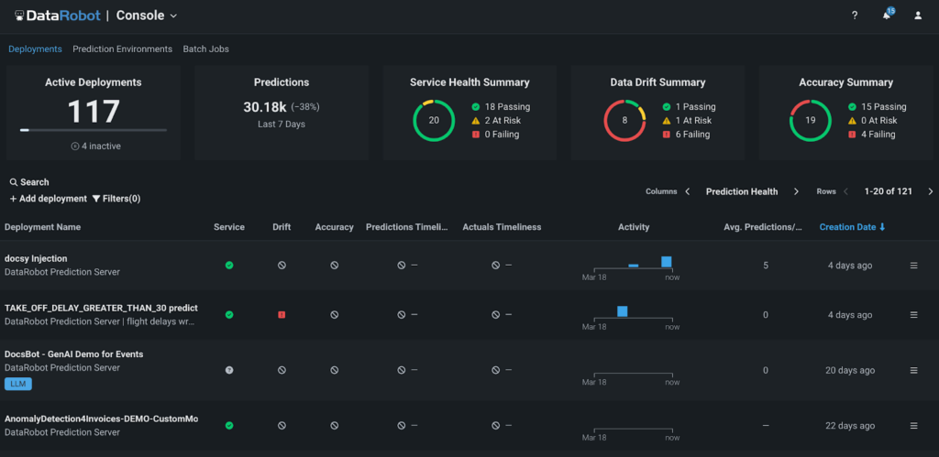This screenshot has height=457, width=939.
Task: Click the Drift column header
Action: (282, 227)
